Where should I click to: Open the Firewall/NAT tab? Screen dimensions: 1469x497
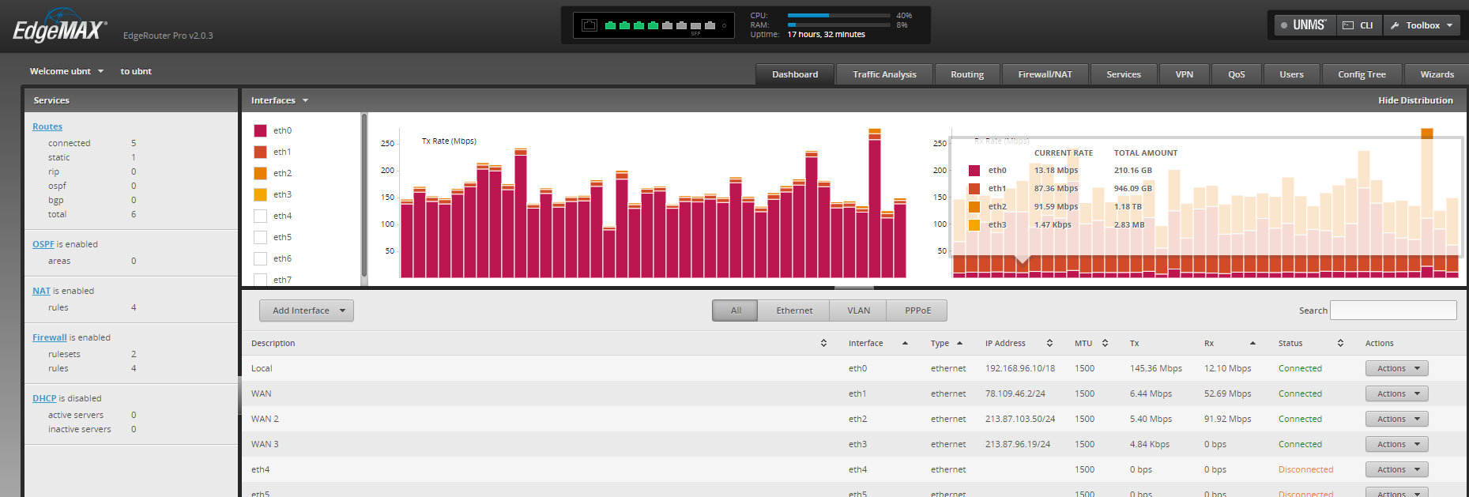tap(1045, 74)
